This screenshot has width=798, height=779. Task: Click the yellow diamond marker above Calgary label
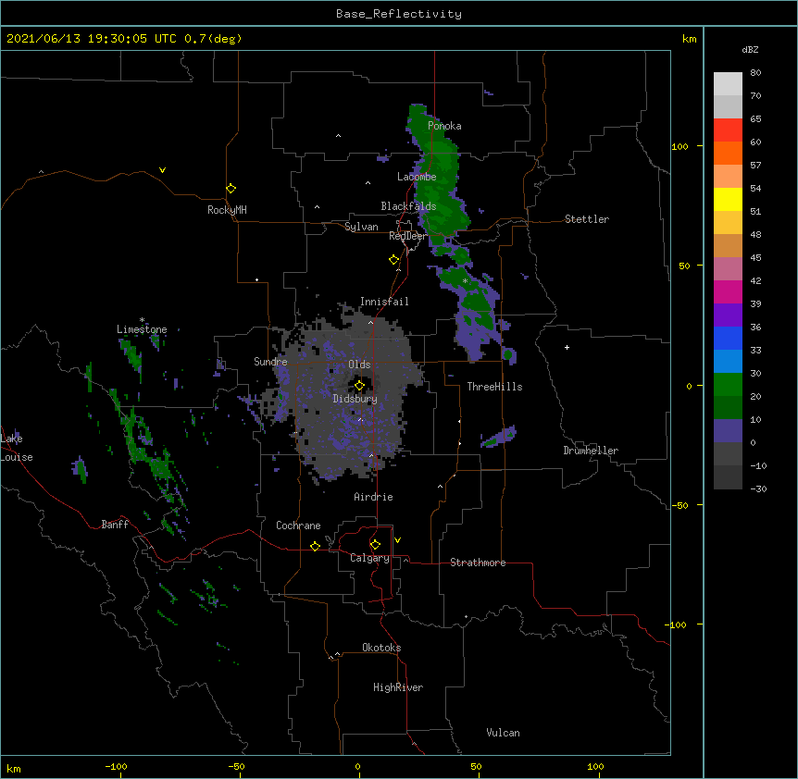point(375,545)
